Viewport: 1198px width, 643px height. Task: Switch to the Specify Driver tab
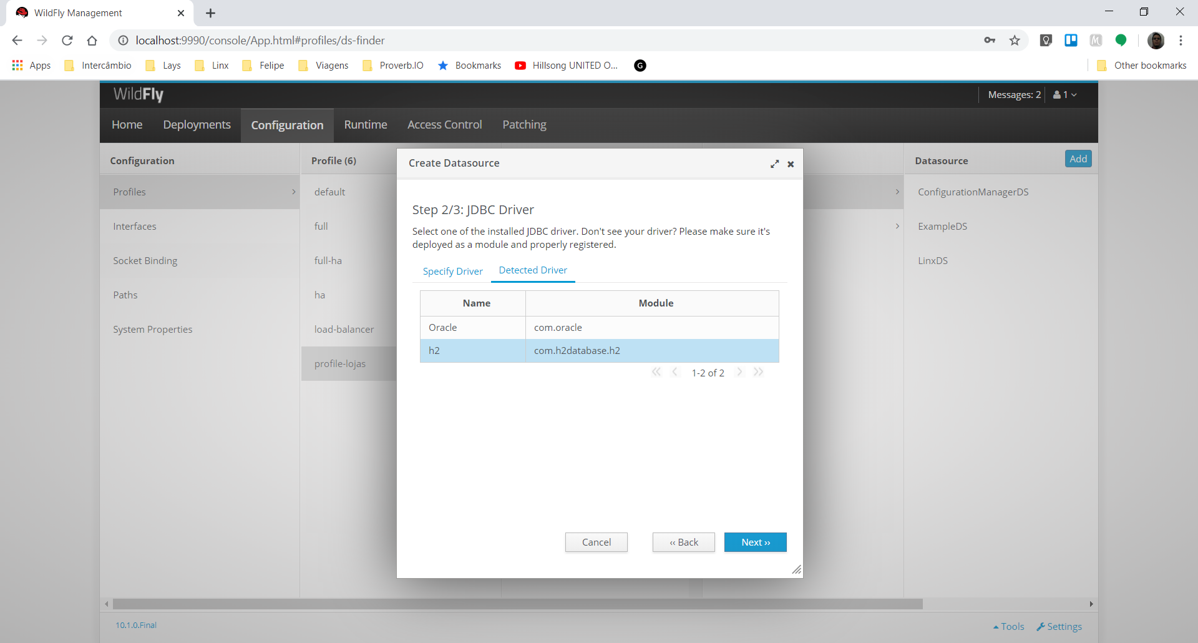453,272
